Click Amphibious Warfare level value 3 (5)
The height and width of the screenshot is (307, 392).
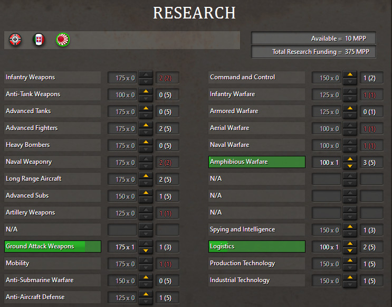point(371,163)
